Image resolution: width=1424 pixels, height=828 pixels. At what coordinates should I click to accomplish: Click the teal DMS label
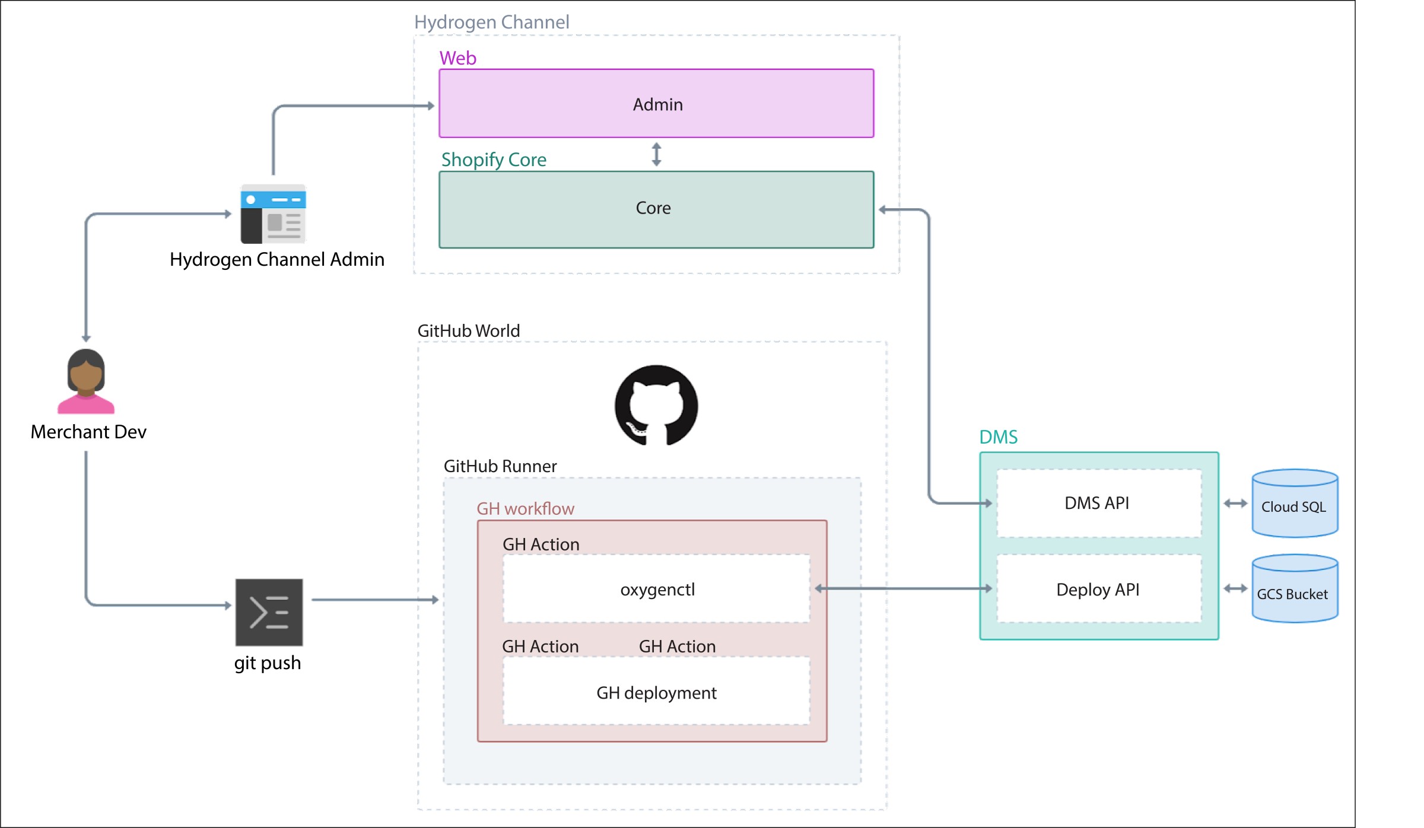click(998, 437)
